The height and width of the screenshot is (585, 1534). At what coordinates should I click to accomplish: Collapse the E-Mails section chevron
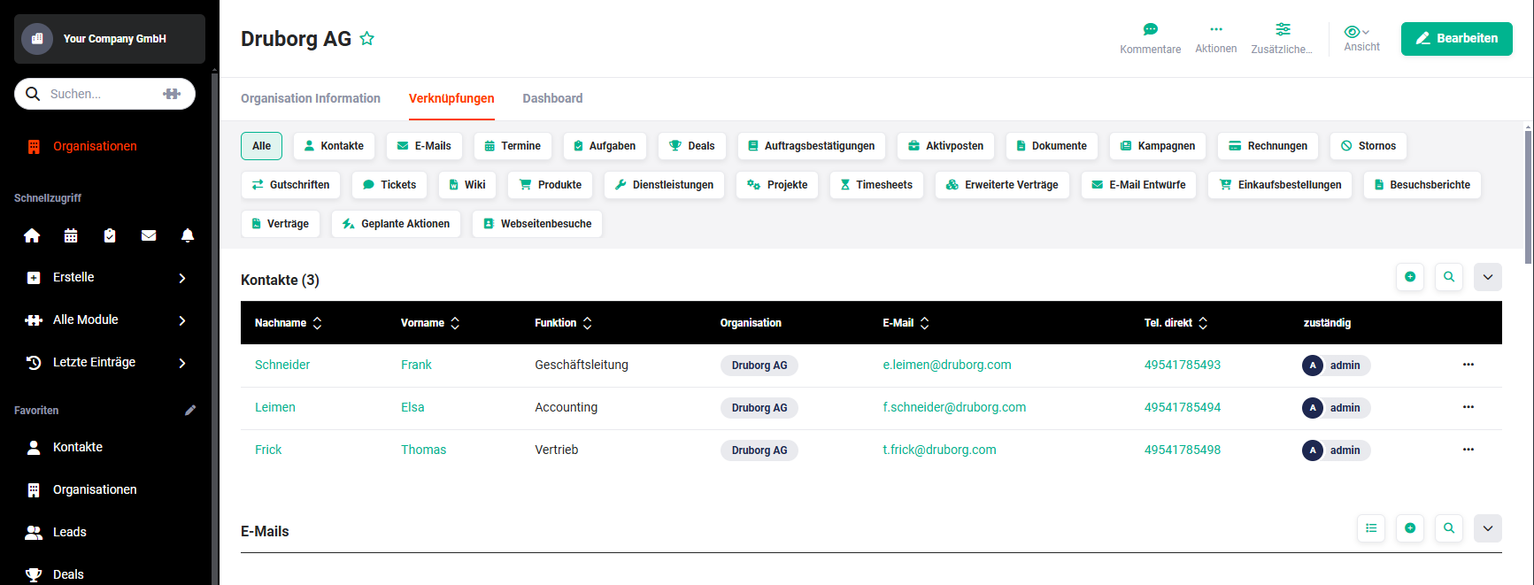click(1488, 528)
